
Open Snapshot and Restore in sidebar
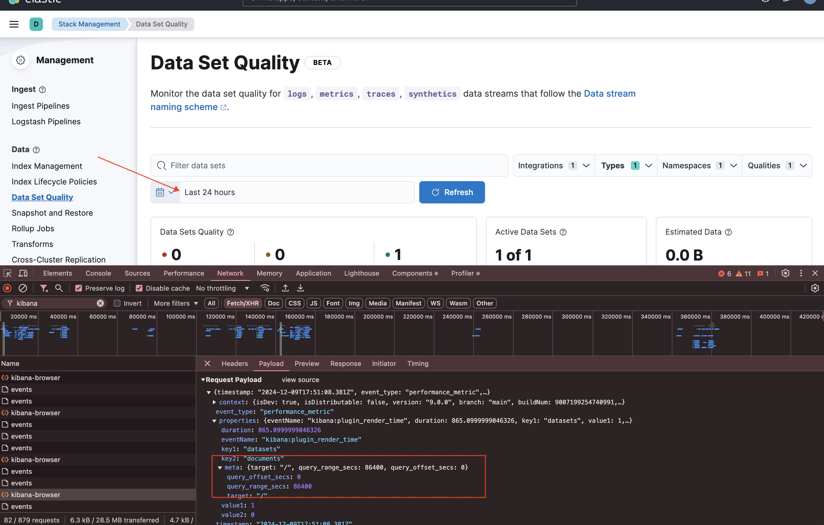click(52, 213)
